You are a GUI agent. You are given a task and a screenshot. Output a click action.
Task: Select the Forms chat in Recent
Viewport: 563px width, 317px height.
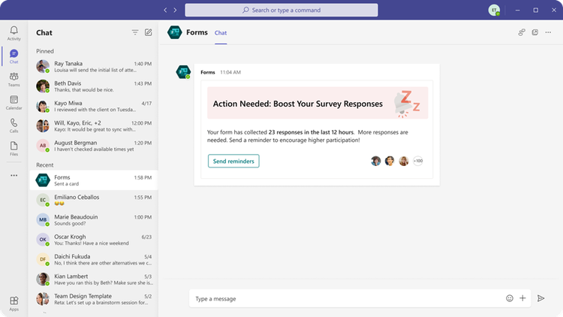[x=94, y=180]
